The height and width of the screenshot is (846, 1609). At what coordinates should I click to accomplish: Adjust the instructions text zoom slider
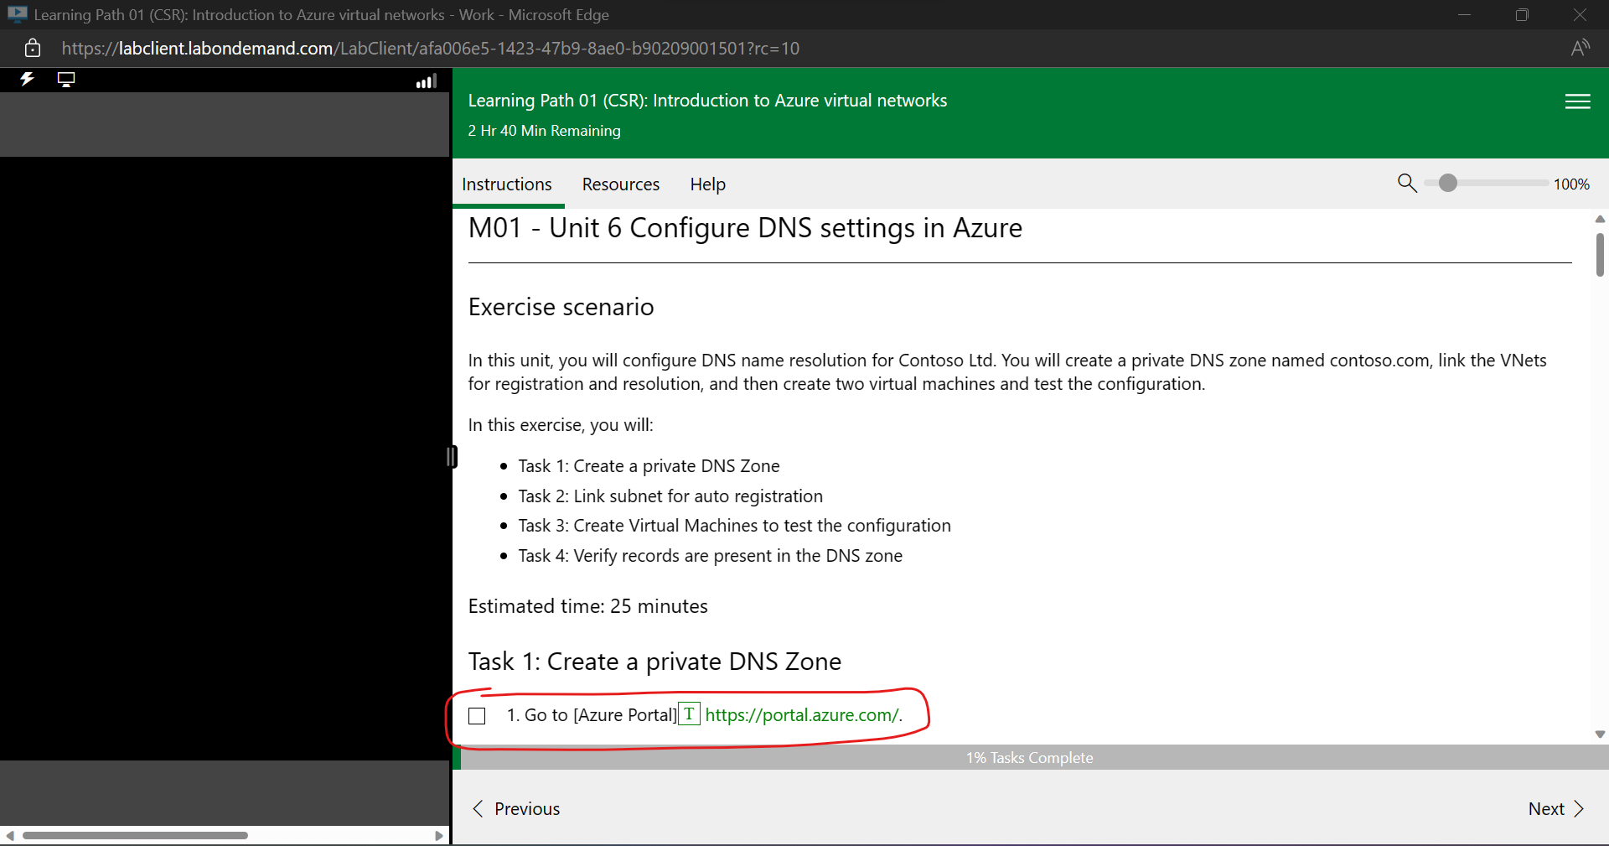coord(1449,184)
